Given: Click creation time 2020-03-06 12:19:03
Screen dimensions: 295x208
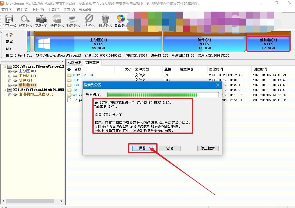Looking at the screenshot, I should click(270, 100).
